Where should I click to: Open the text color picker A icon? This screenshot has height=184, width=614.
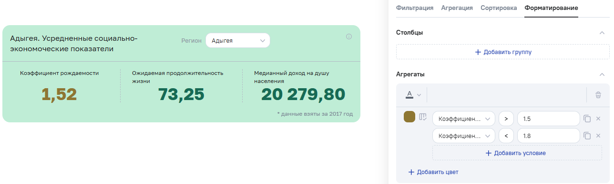pyautogui.click(x=413, y=95)
